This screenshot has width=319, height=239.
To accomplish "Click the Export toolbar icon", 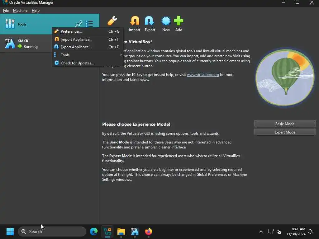I will click(x=150, y=24).
